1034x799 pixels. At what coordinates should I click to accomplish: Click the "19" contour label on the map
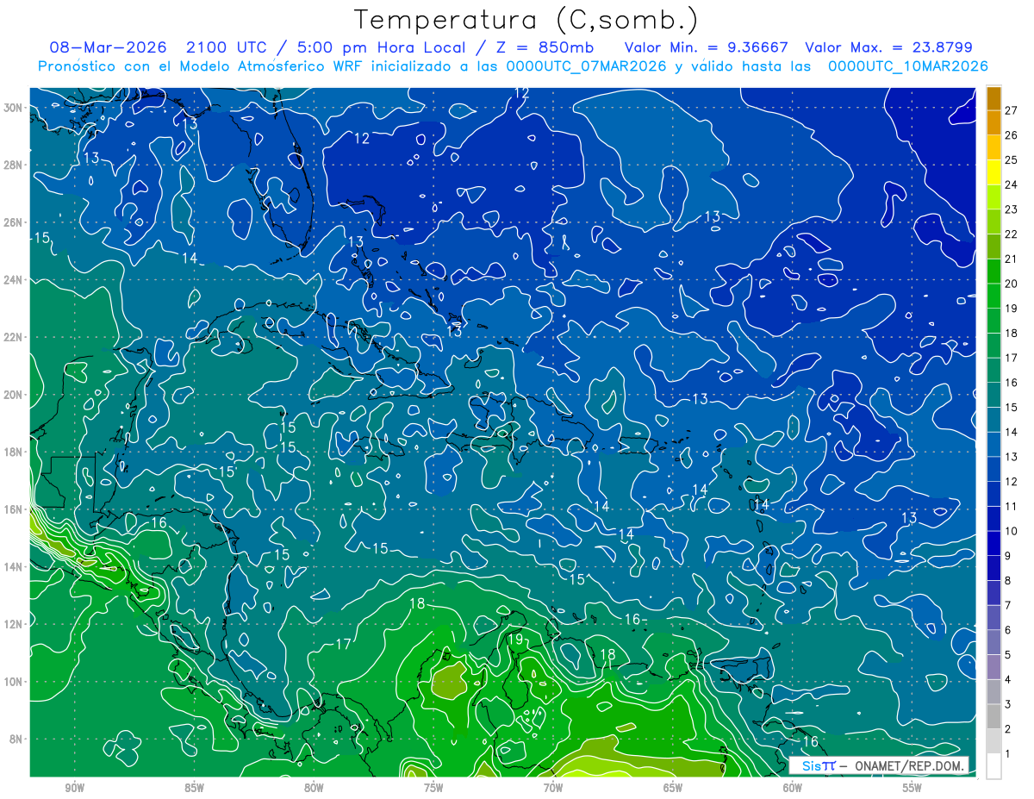pyautogui.click(x=515, y=639)
